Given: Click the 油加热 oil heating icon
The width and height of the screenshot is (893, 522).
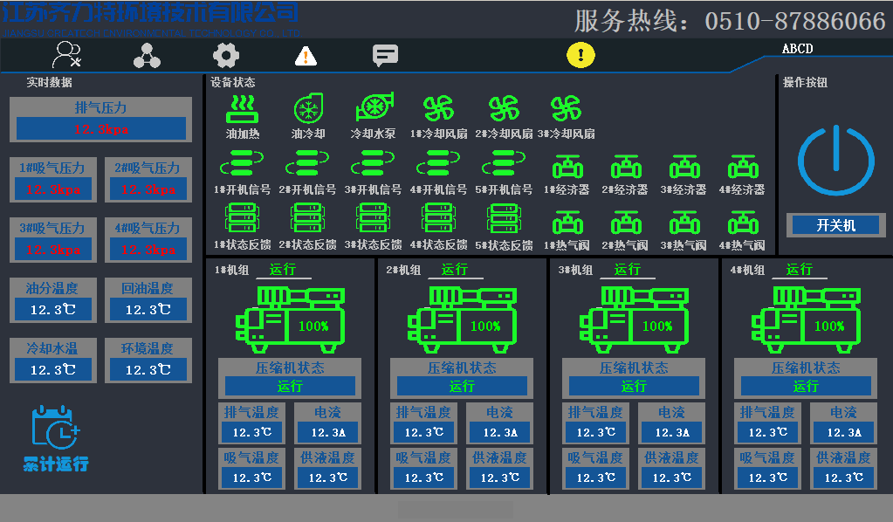Looking at the screenshot, I should click(x=243, y=109).
